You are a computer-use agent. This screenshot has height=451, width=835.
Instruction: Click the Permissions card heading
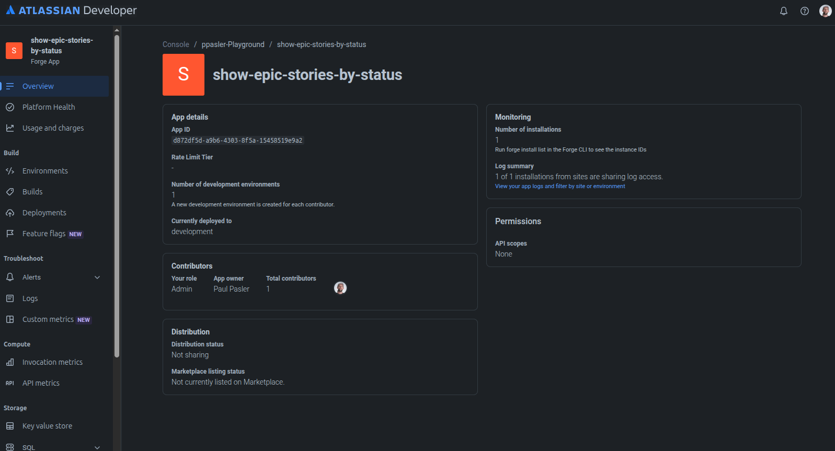[x=518, y=222]
